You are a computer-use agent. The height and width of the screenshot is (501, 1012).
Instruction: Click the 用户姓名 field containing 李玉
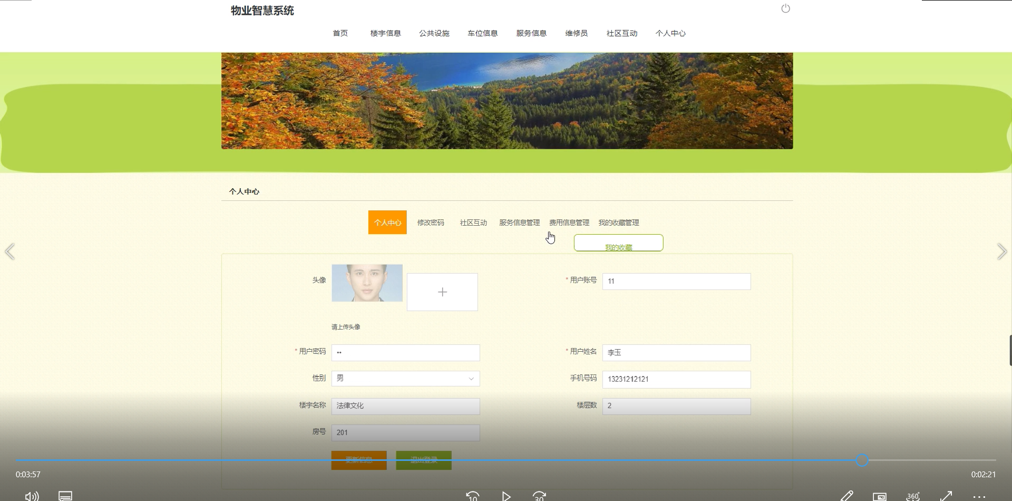677,353
